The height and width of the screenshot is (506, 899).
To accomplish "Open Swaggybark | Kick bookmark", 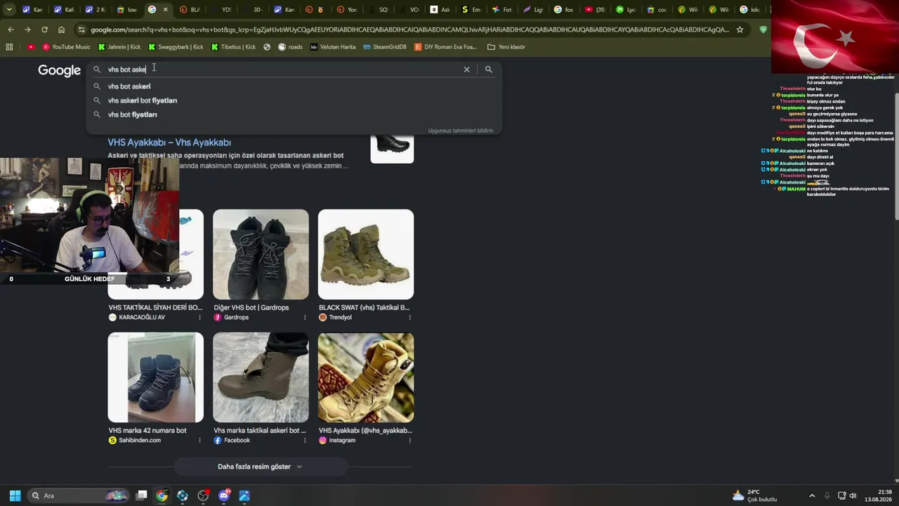I will [x=176, y=47].
